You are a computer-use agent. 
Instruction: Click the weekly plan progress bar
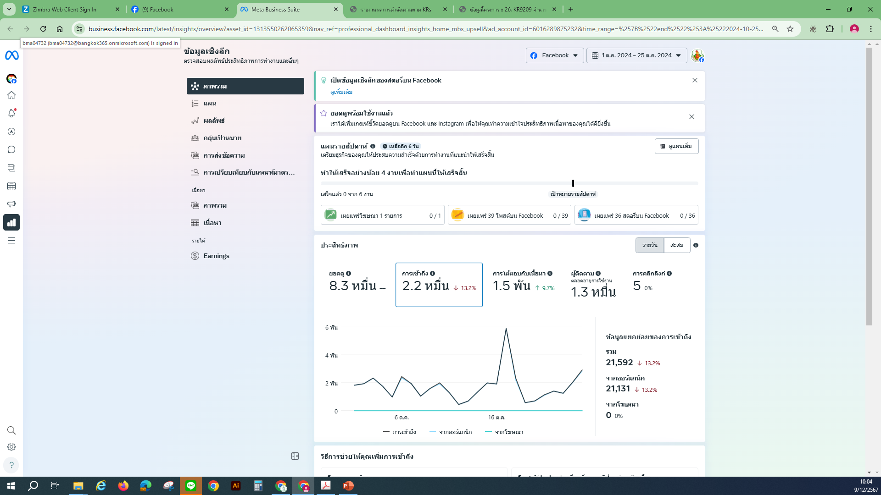[509, 183]
